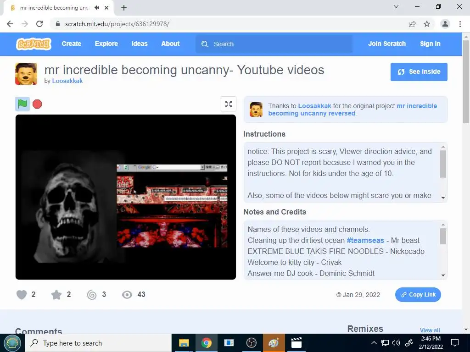Screen dimensions: 470x352
Task: Click inside the Scratch search field
Action: [x=274, y=44]
